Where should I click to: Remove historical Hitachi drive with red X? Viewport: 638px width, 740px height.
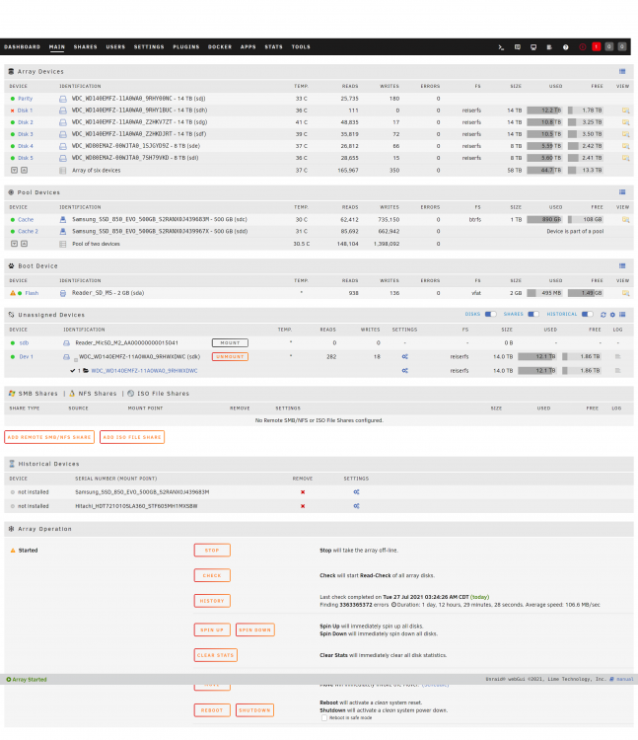point(303,506)
